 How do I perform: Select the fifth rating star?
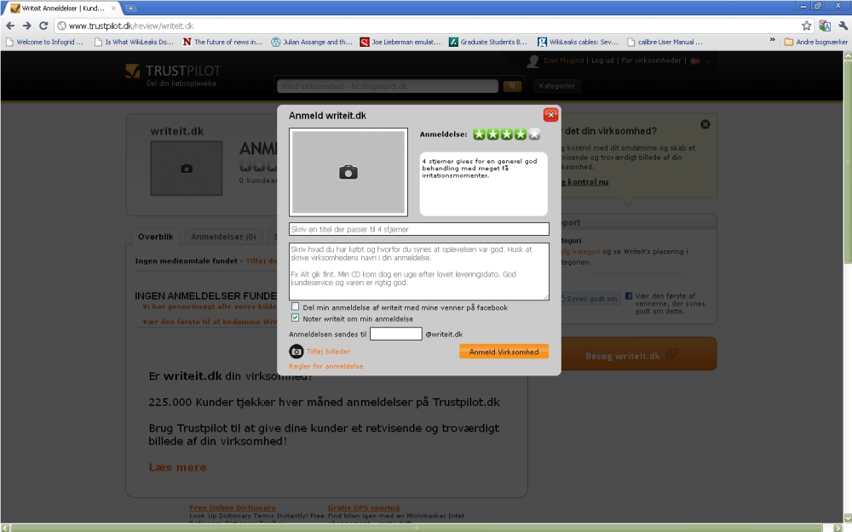point(535,134)
